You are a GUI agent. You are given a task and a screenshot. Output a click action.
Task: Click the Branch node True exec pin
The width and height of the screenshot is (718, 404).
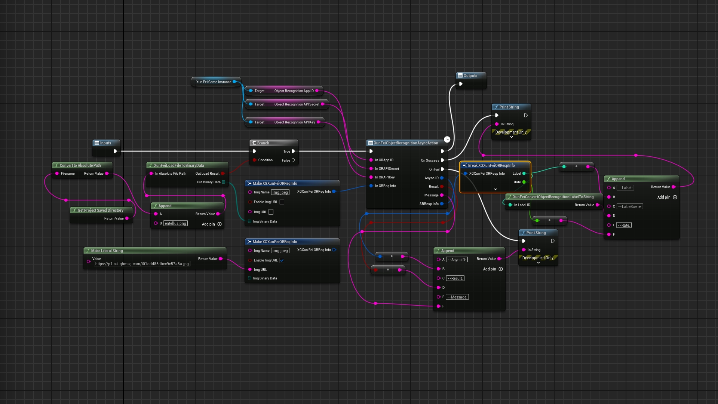293,151
